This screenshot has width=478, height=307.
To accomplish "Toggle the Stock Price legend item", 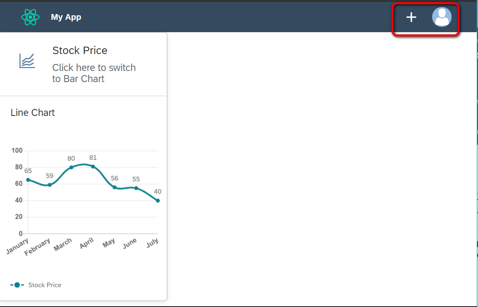I will [x=45, y=285].
